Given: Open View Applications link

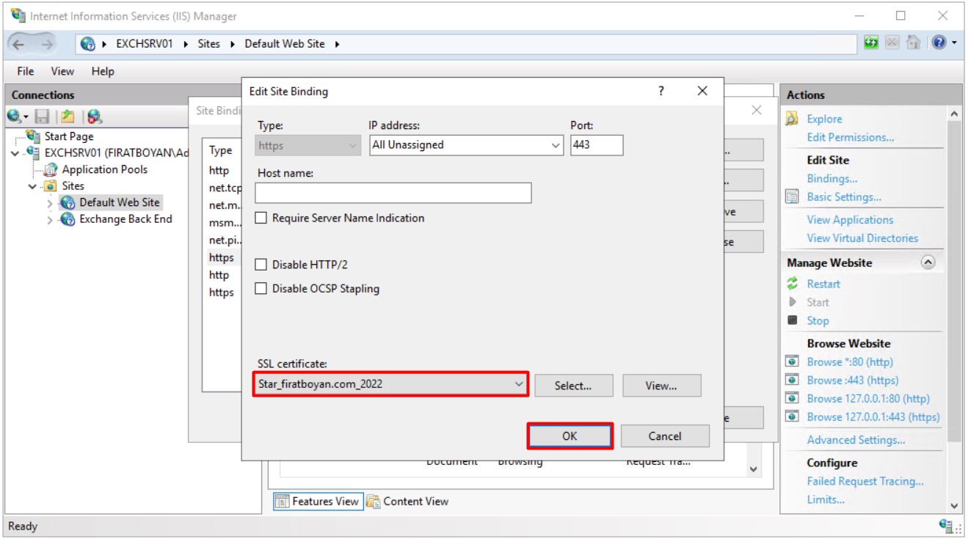Looking at the screenshot, I should [x=850, y=219].
